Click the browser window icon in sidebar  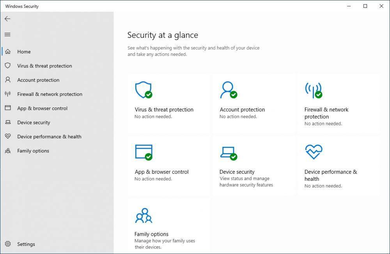point(8,108)
